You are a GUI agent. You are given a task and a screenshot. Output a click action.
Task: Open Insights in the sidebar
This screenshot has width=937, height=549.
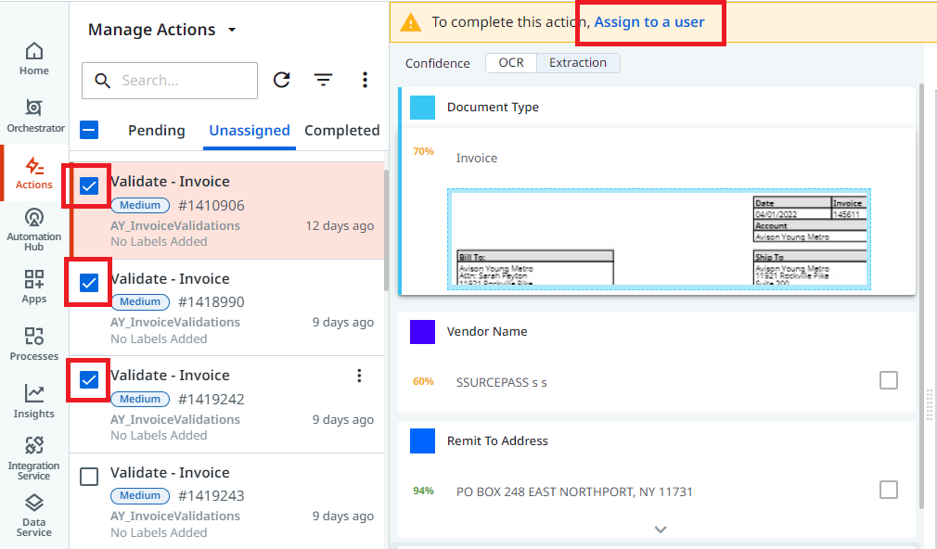click(34, 402)
